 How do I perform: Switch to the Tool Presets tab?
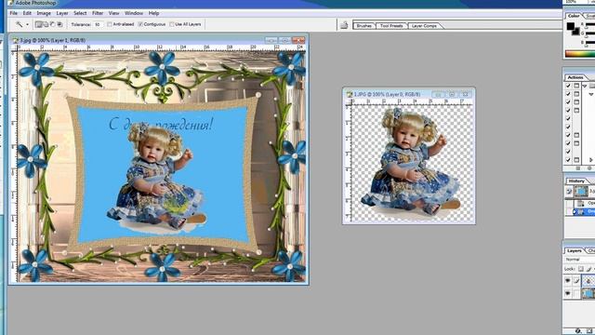(x=391, y=26)
